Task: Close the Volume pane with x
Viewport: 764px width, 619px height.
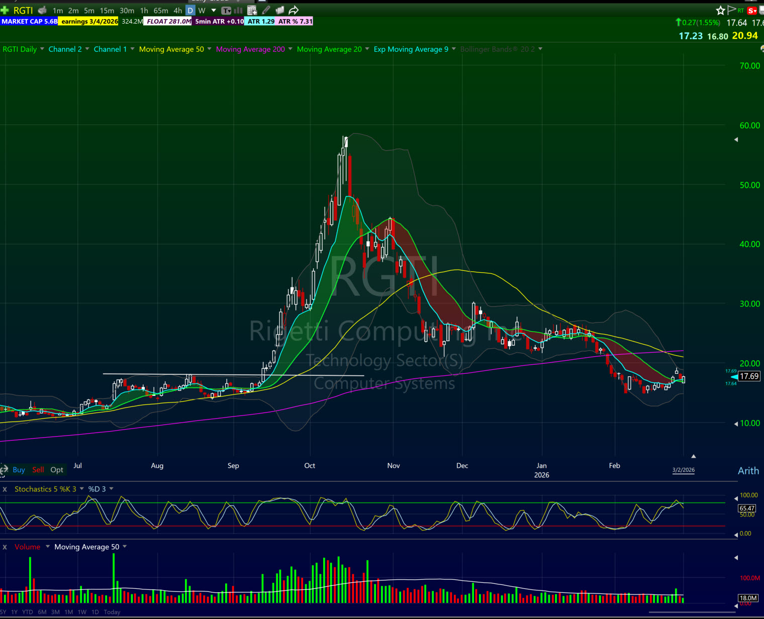Action: coord(5,547)
